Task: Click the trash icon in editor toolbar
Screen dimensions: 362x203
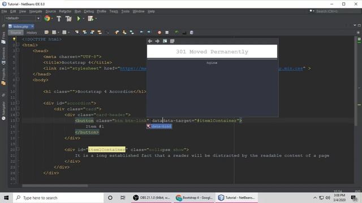Action: pyautogui.click(x=191, y=33)
